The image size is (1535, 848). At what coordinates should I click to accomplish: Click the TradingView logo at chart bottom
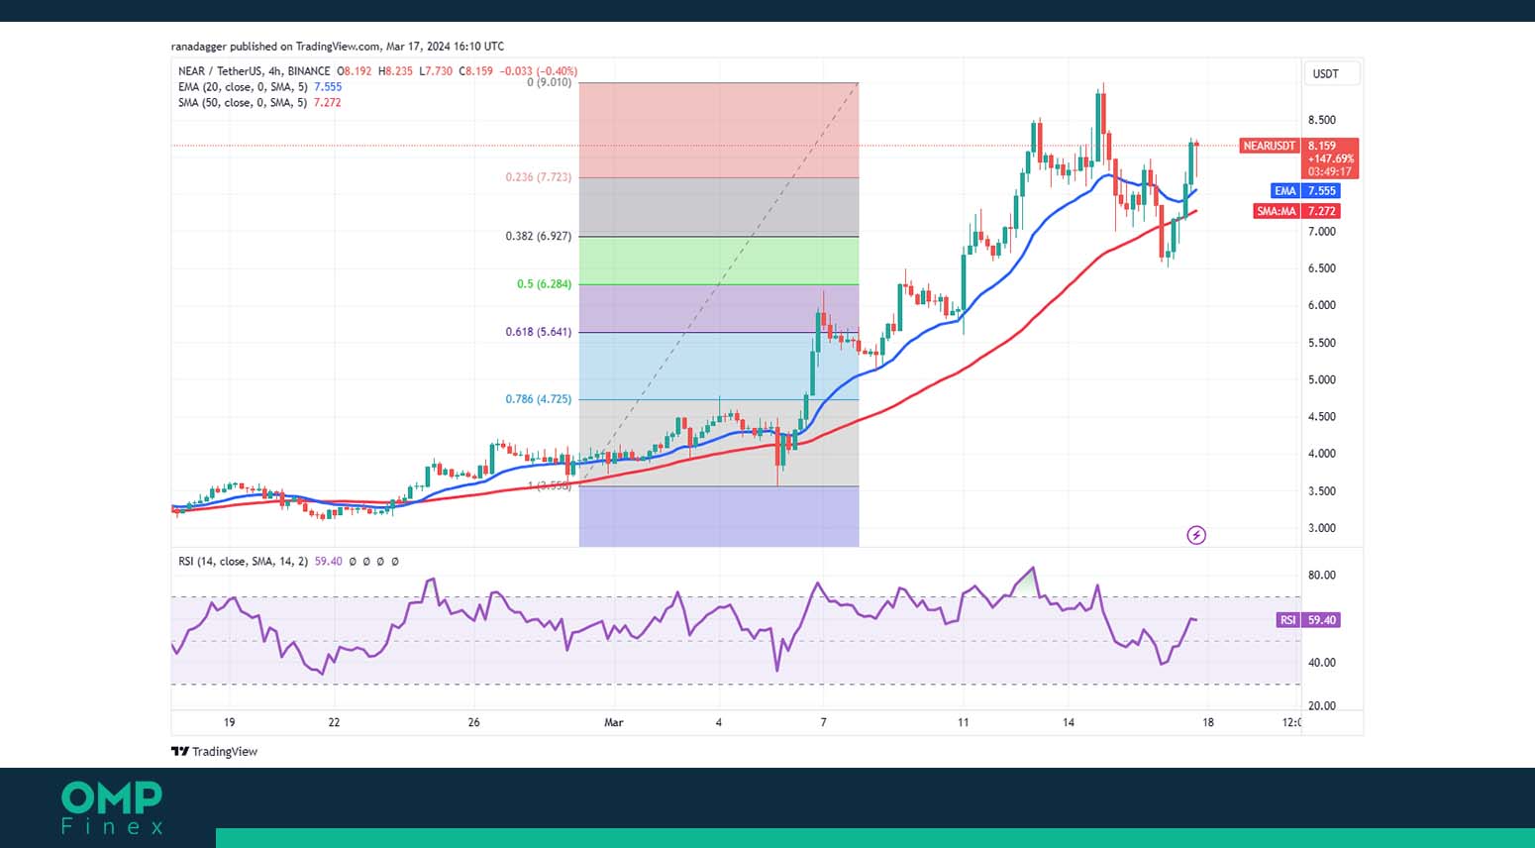pyautogui.click(x=214, y=751)
